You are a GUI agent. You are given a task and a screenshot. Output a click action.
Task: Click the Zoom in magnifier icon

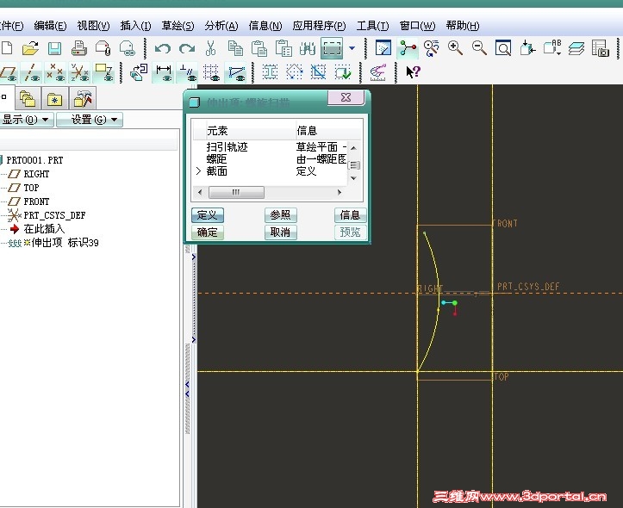click(x=455, y=48)
